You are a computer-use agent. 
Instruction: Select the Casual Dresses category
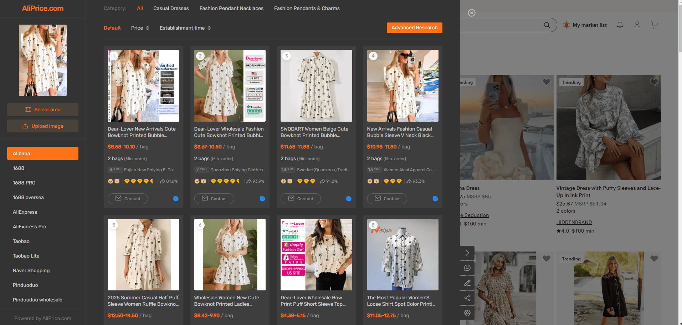coord(171,8)
